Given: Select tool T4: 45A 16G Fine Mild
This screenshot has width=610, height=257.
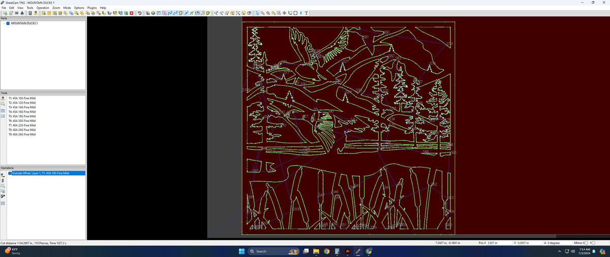Looking at the screenshot, I should [x=22, y=112].
